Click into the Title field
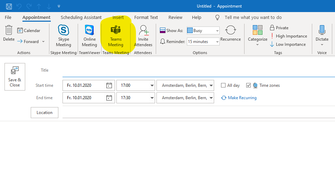The width and height of the screenshot is (335, 177). click(x=199, y=71)
